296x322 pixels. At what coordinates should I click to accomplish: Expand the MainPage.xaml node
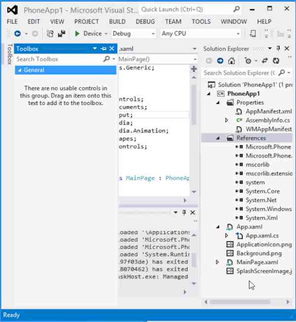[217, 262]
